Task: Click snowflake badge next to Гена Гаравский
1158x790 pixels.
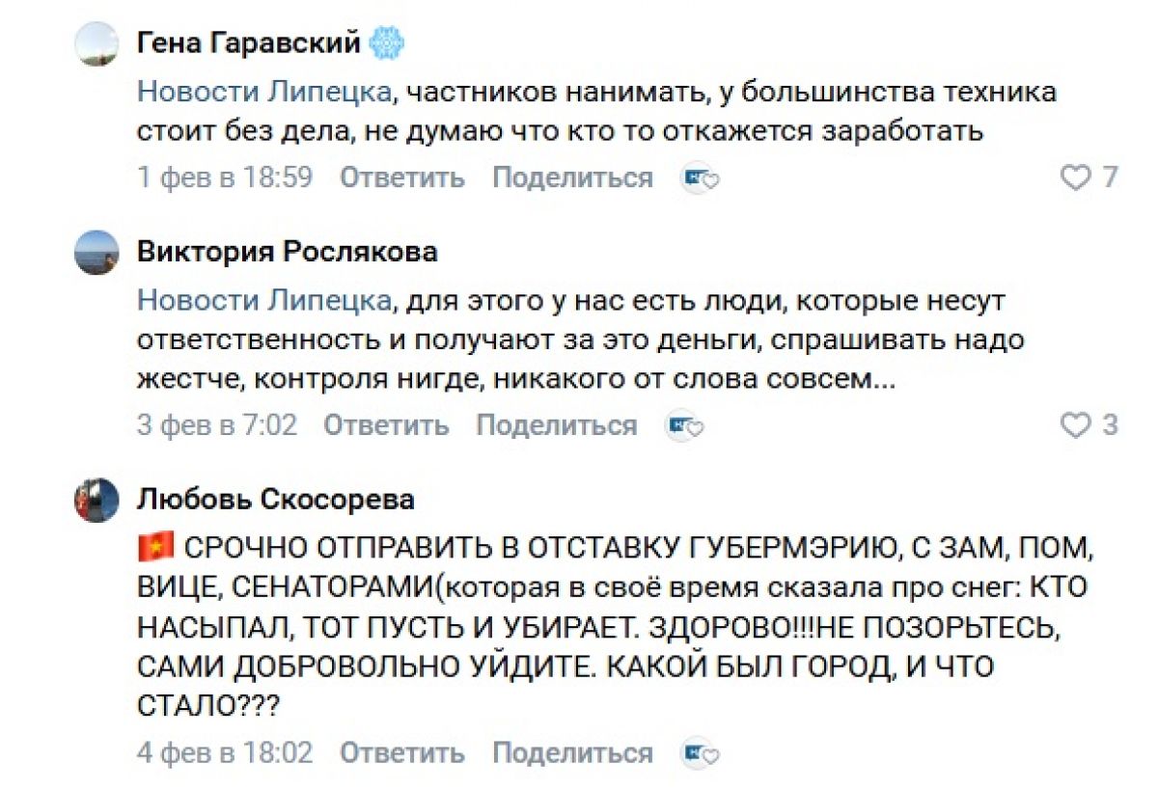Action: 387,43
